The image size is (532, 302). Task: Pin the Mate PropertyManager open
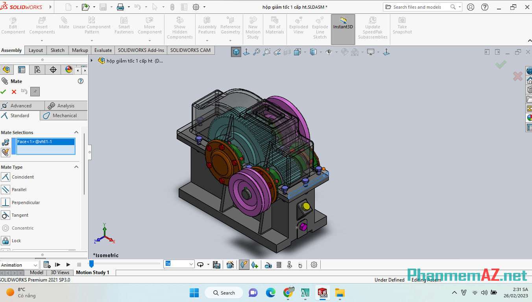click(x=35, y=91)
